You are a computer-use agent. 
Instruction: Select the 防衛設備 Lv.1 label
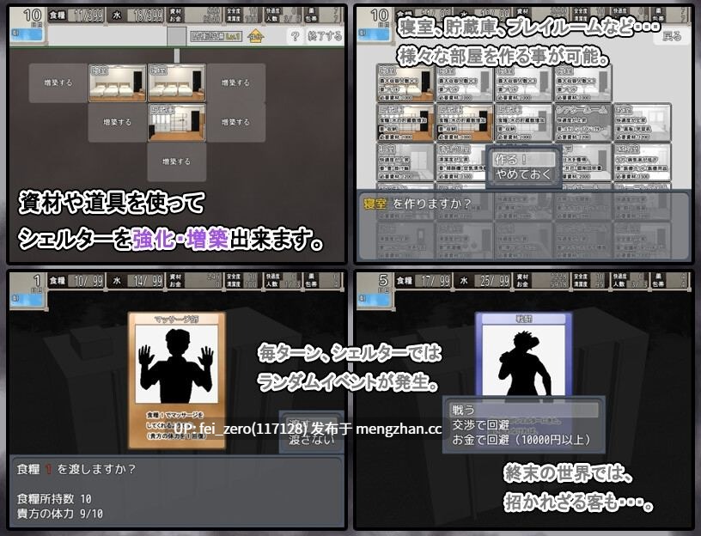tap(216, 36)
